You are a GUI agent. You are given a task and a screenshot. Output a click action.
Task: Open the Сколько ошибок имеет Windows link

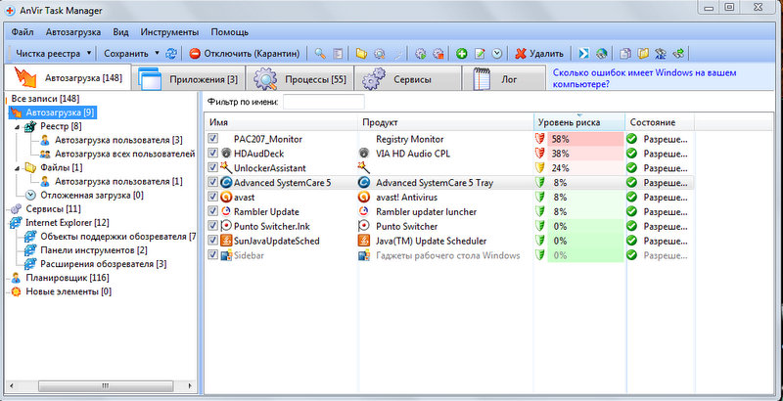(x=644, y=79)
